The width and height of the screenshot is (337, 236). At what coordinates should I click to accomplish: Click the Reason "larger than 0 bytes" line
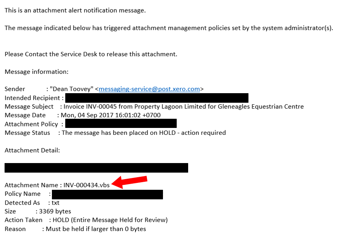(x=75, y=229)
